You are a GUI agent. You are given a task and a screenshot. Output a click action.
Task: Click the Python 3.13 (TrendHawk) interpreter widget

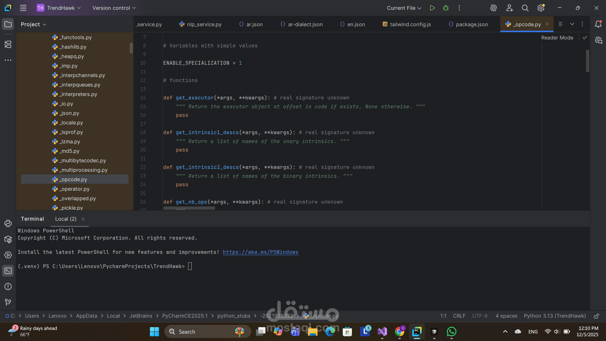pos(555,316)
